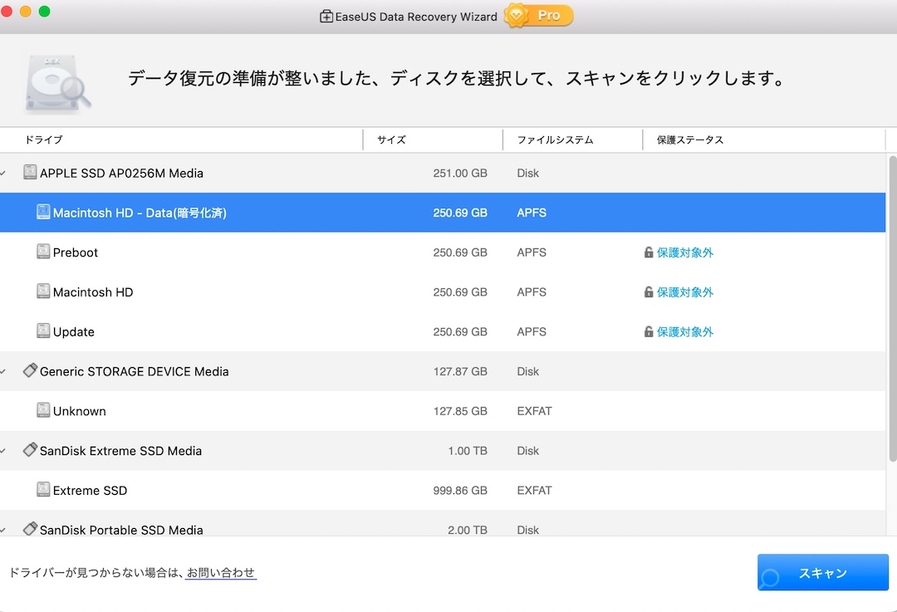This screenshot has width=897, height=612.
Task: Click the lock icon in Update row
Action: click(x=648, y=331)
